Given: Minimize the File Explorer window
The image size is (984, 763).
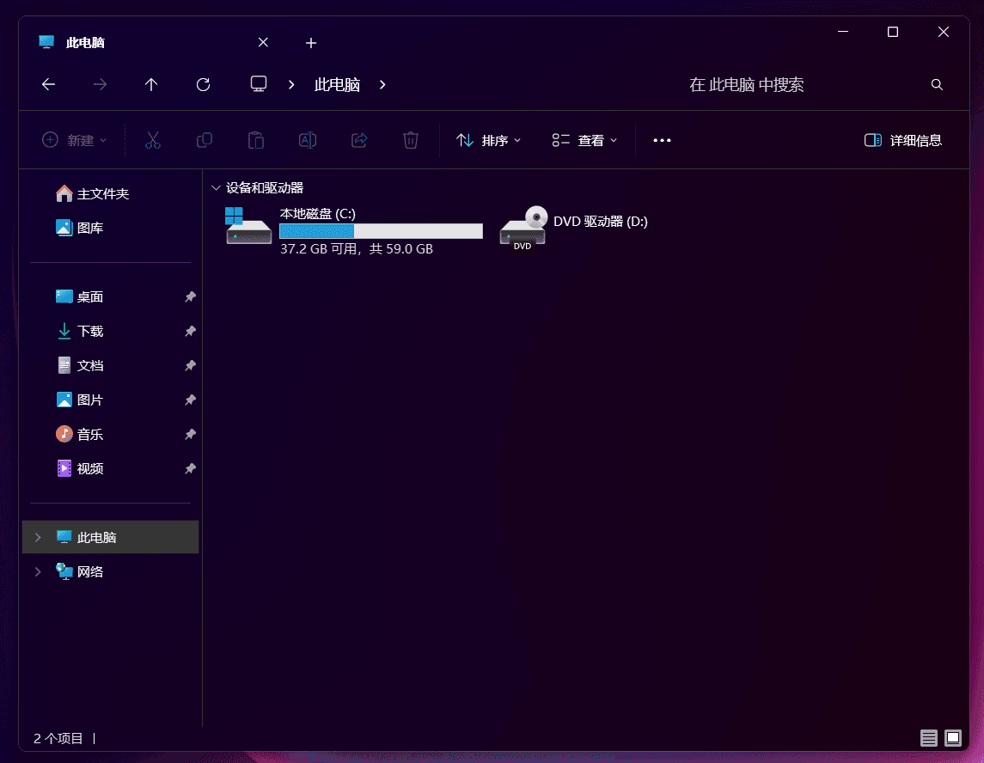Looking at the screenshot, I should (x=843, y=32).
